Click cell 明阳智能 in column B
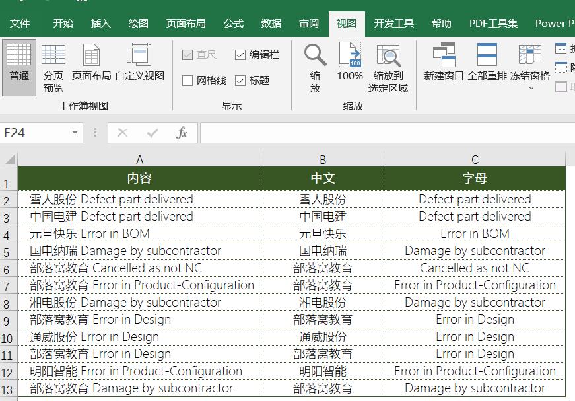This screenshot has height=401, width=575. pos(323,371)
